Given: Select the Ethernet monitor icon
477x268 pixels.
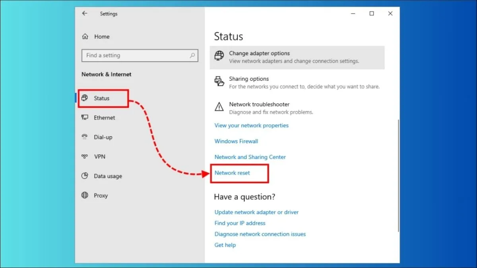Looking at the screenshot, I should [85, 118].
